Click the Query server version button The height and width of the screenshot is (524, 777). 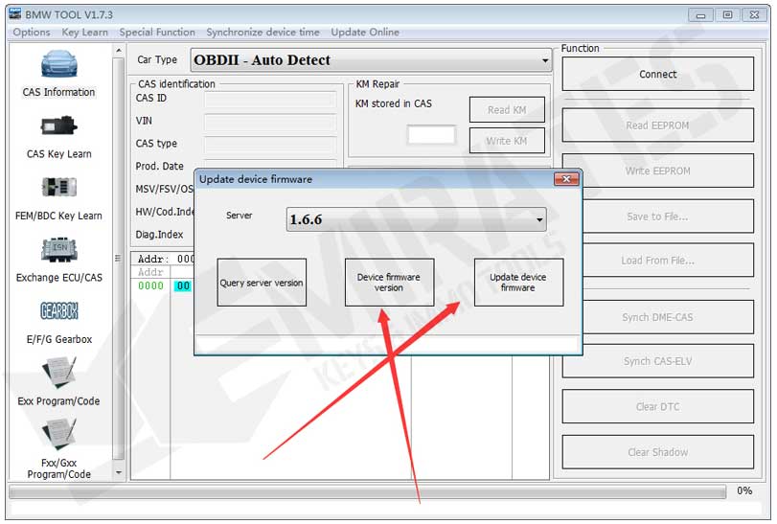click(262, 283)
